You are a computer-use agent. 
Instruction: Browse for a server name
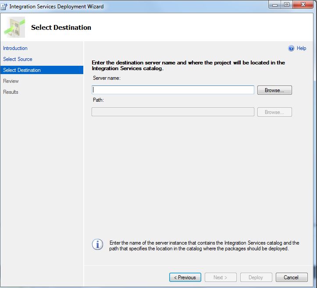(x=274, y=90)
